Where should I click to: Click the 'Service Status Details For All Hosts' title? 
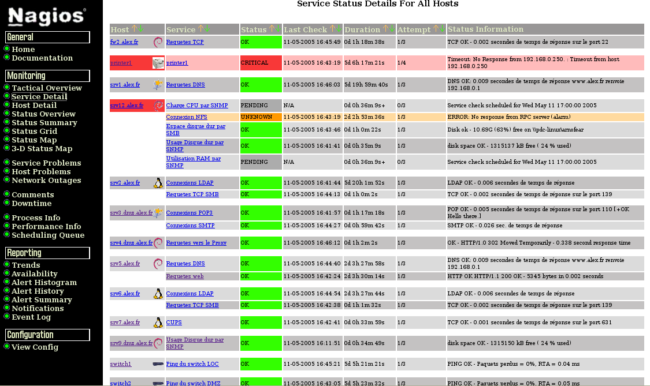378,3
